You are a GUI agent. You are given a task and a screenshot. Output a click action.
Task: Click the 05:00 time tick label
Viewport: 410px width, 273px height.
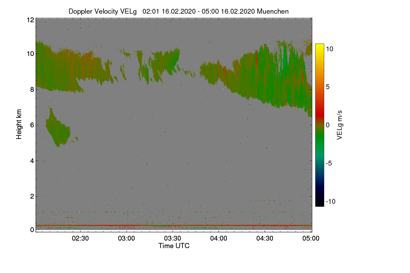[311, 239]
